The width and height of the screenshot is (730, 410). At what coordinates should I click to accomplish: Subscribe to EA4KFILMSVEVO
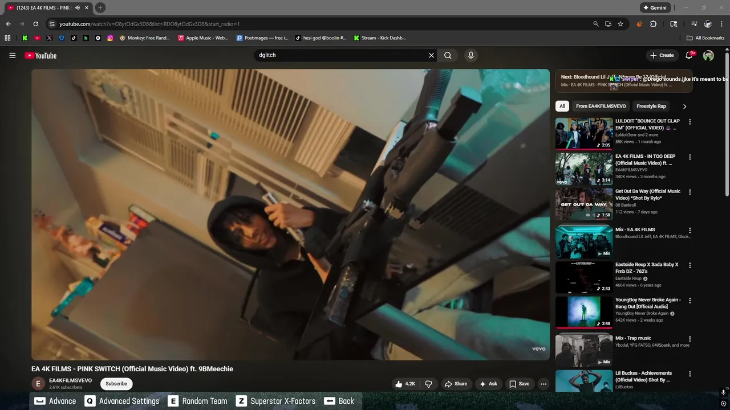coord(116,383)
